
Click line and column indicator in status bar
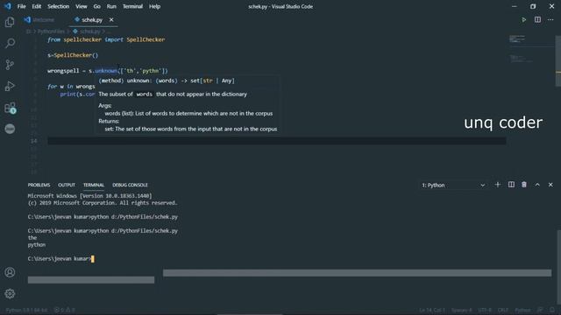click(432, 310)
